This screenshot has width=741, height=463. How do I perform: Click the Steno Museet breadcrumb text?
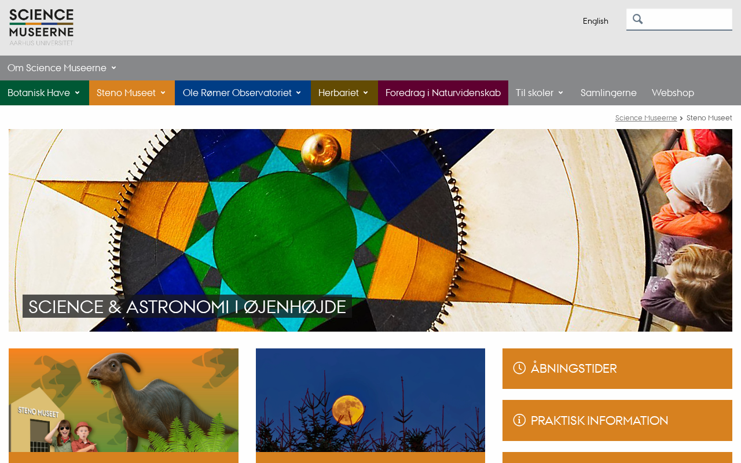tap(709, 118)
